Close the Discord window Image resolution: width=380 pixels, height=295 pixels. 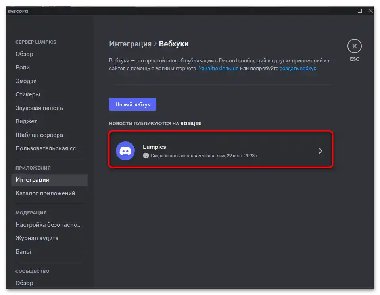tap(370, 11)
